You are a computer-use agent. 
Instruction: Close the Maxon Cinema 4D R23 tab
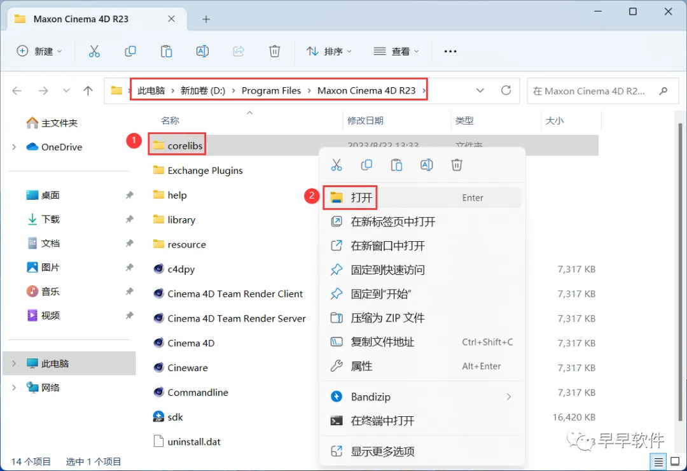pos(171,19)
